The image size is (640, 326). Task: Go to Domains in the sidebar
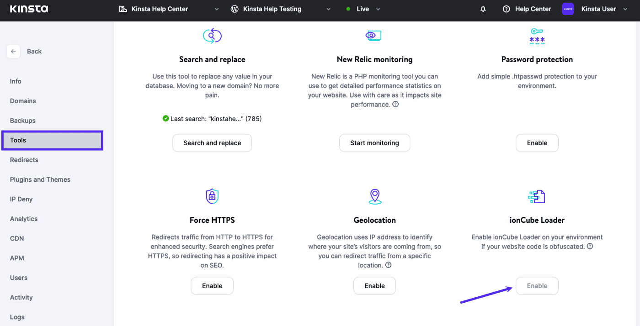tap(23, 101)
